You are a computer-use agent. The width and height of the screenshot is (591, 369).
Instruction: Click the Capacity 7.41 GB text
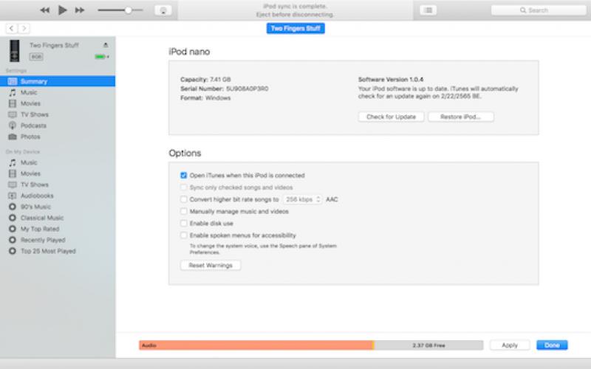tap(205, 80)
